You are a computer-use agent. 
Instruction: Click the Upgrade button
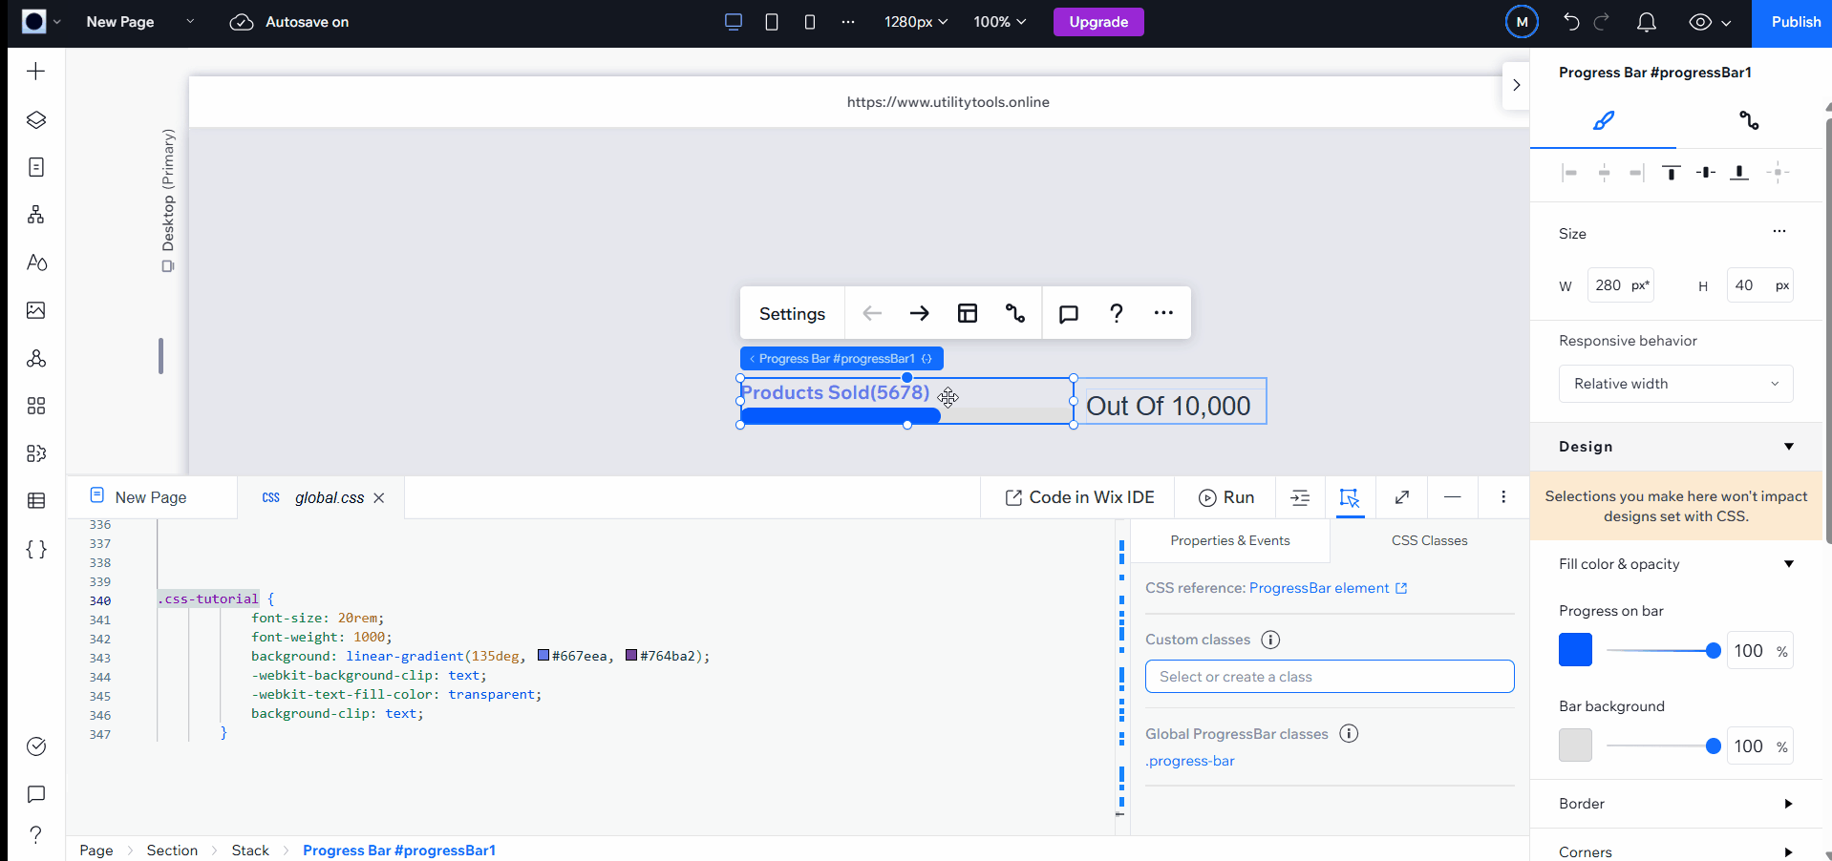pyautogui.click(x=1098, y=22)
